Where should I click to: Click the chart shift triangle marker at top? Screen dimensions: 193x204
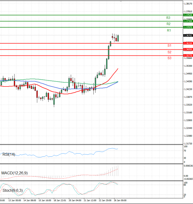(121, 2)
